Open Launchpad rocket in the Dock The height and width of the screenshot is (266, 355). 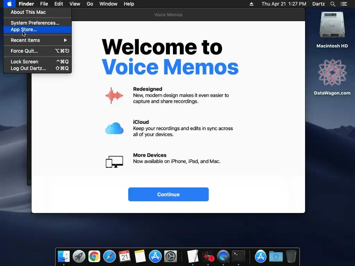pos(79,256)
